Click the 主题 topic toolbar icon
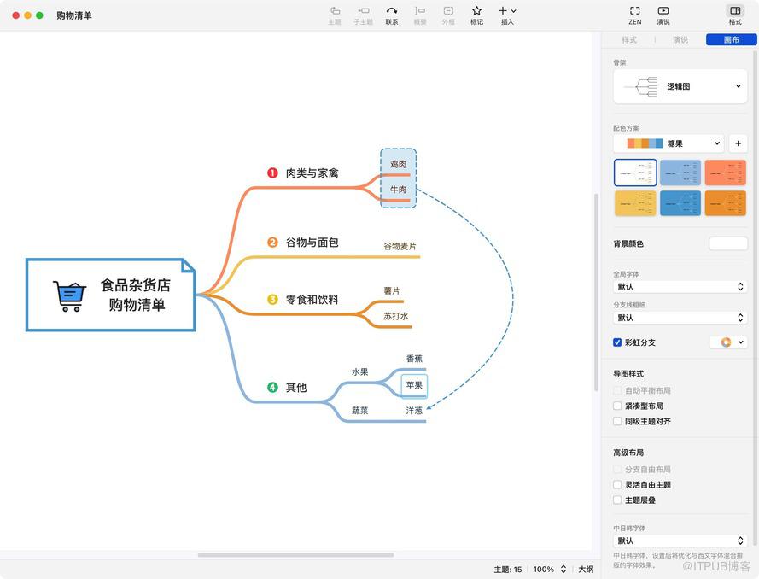Viewport: 759px width, 579px height. tap(335, 11)
